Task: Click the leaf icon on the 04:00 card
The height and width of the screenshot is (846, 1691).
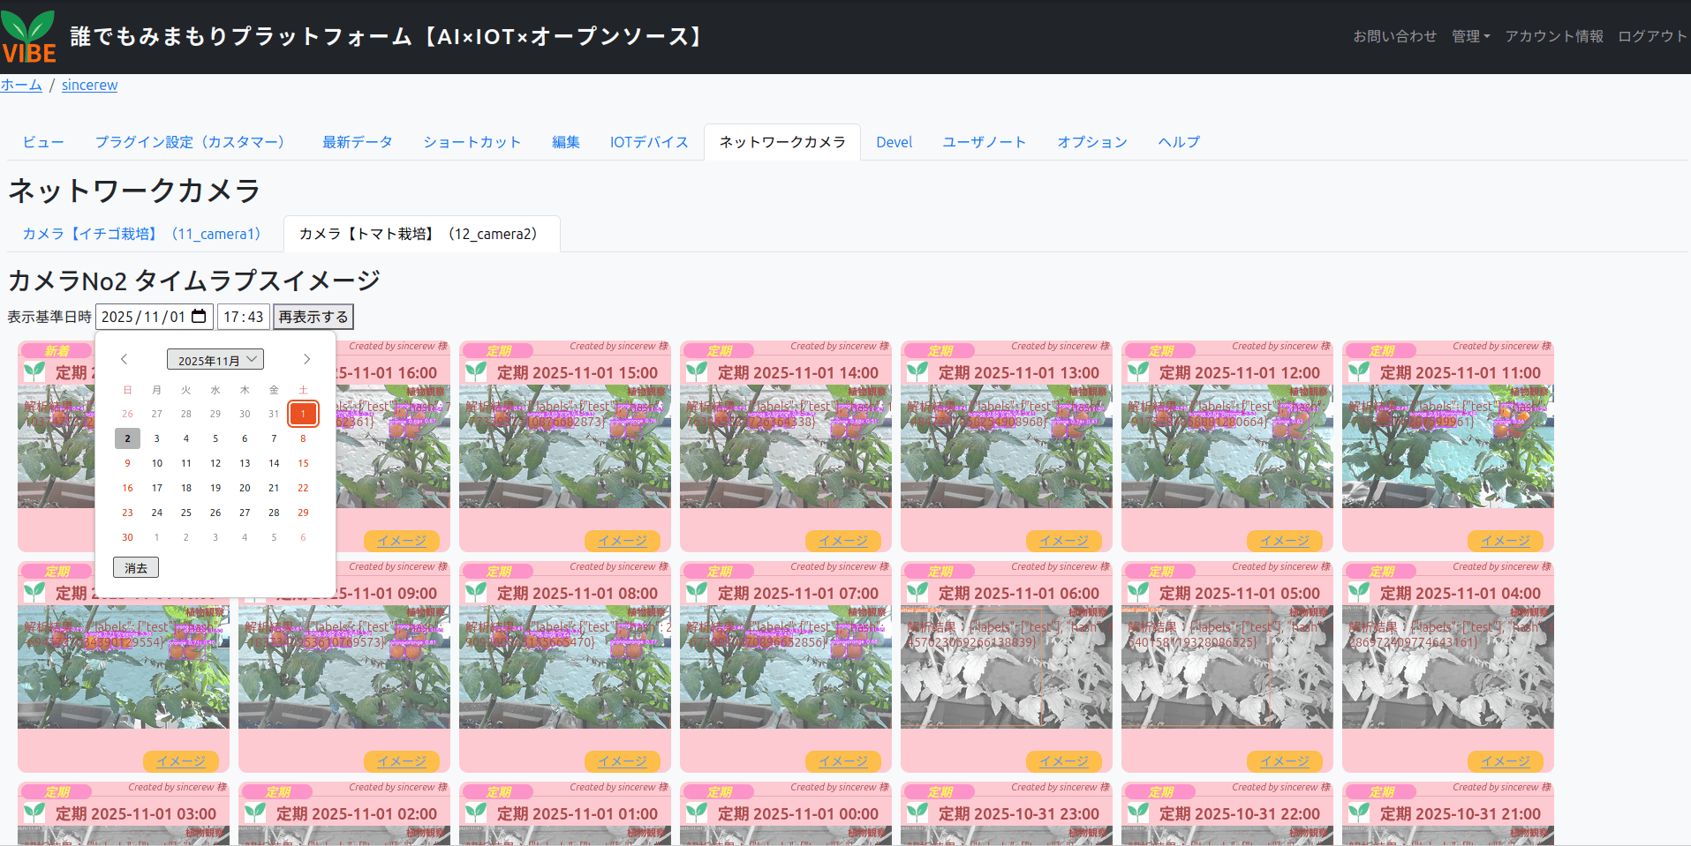Action: coord(1358,592)
